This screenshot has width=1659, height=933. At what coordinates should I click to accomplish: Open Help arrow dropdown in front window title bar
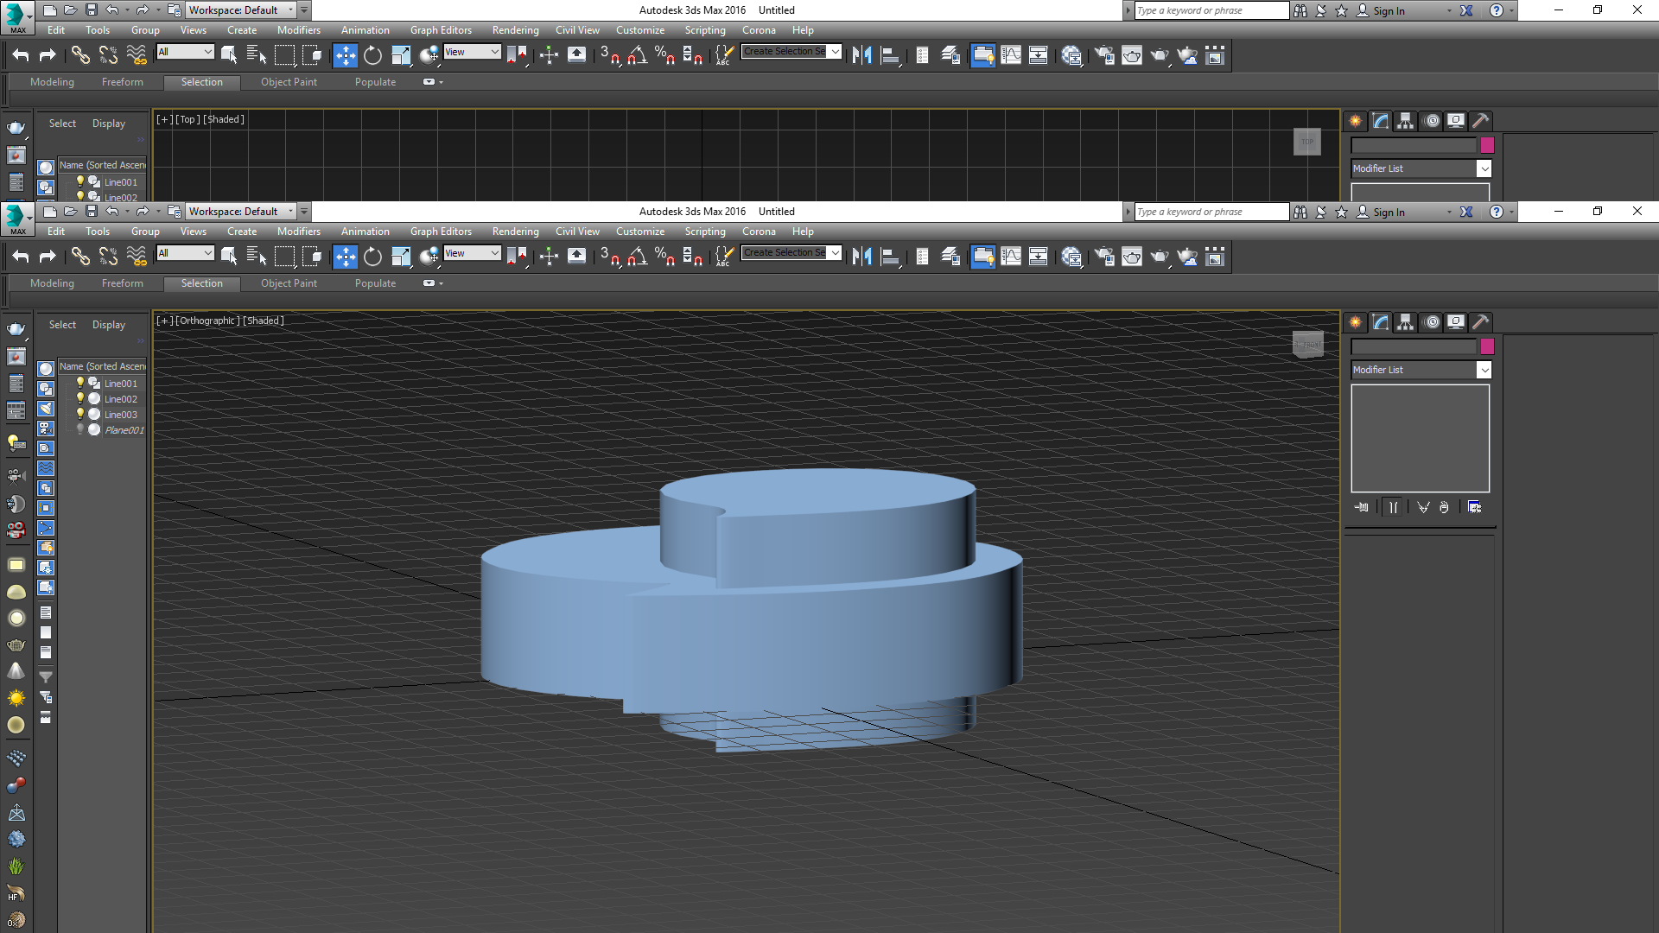(x=1511, y=213)
